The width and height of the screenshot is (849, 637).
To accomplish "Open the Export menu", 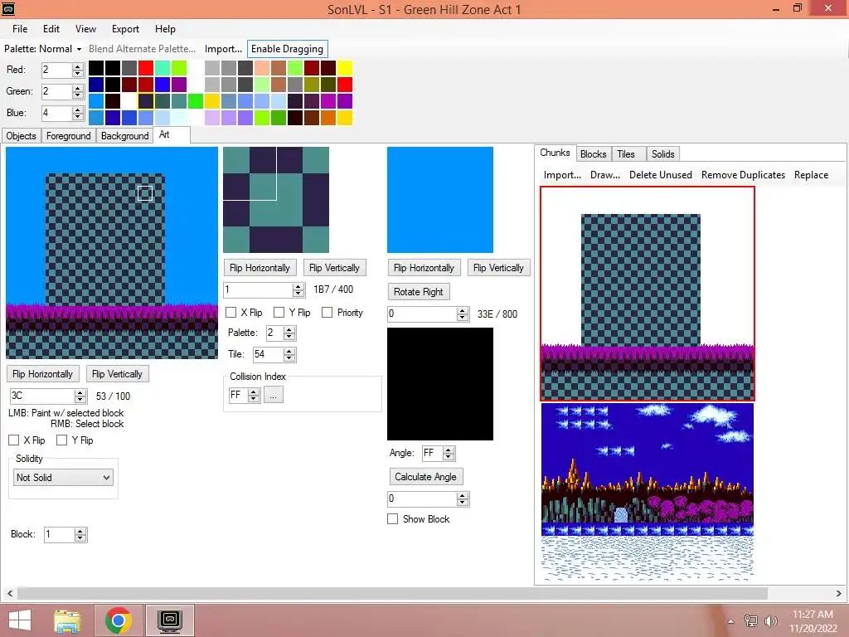I will tap(126, 29).
